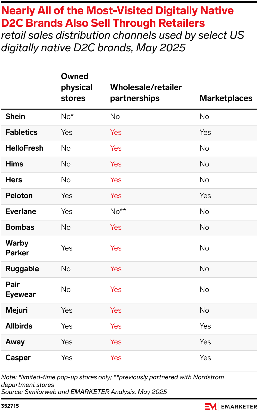Screen dimensions: 258x412
Task: Click the red Yes in Bombas row
Action: pyautogui.click(x=116, y=227)
